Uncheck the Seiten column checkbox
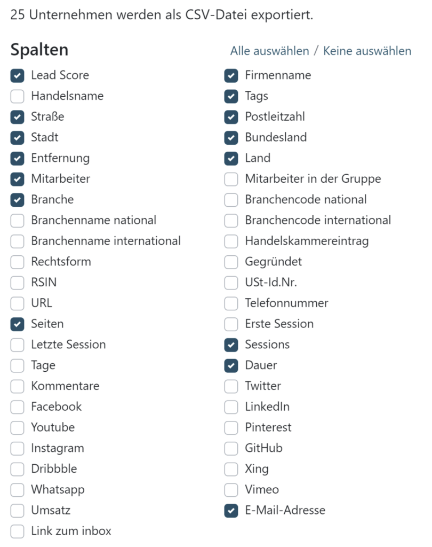432x547 pixels. (18, 324)
